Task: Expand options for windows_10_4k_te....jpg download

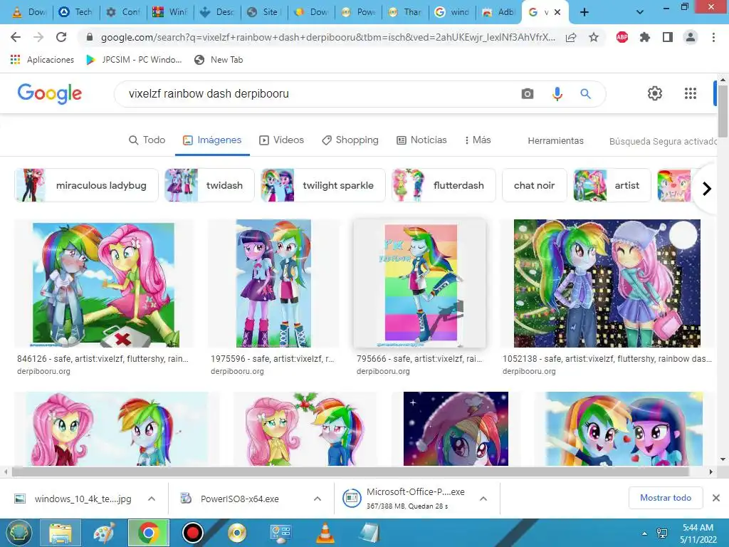Action: [x=152, y=499]
